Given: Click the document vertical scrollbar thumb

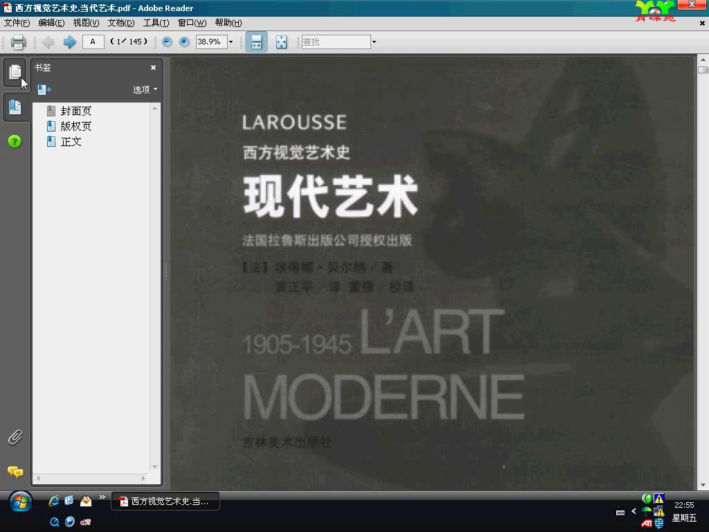Looking at the screenshot, I should 703,70.
